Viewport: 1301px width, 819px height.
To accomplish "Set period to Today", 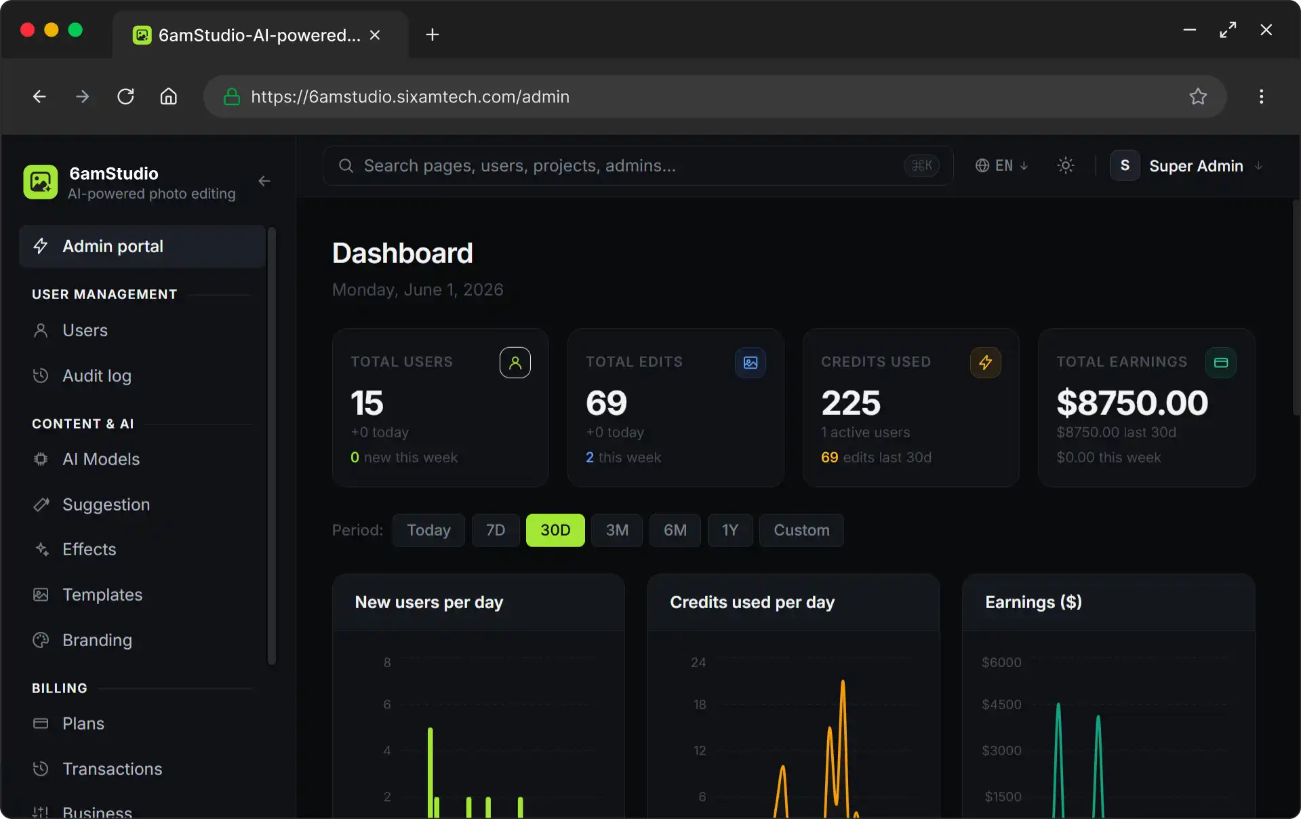I will (x=428, y=530).
